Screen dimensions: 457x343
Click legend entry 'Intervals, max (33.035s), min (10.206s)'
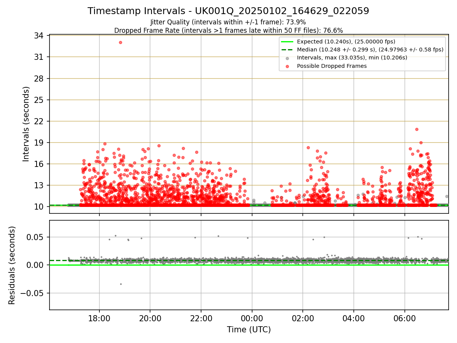(352, 58)
